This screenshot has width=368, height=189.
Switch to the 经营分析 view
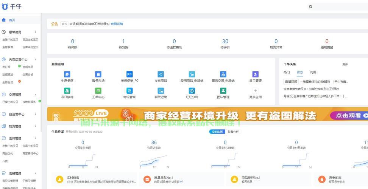233,132
